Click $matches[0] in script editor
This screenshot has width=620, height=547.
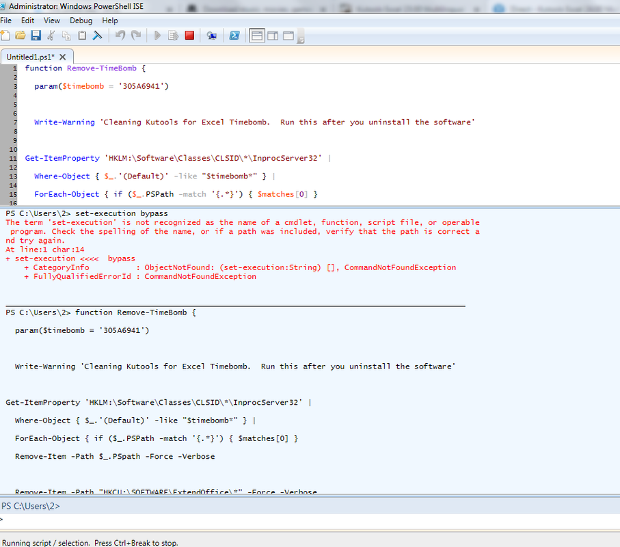tap(282, 194)
